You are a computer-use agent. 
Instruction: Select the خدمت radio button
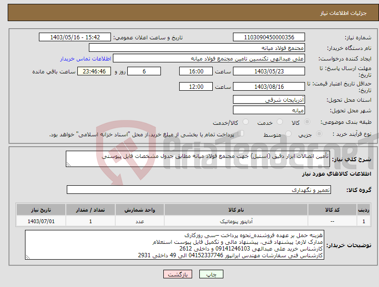[280, 122]
